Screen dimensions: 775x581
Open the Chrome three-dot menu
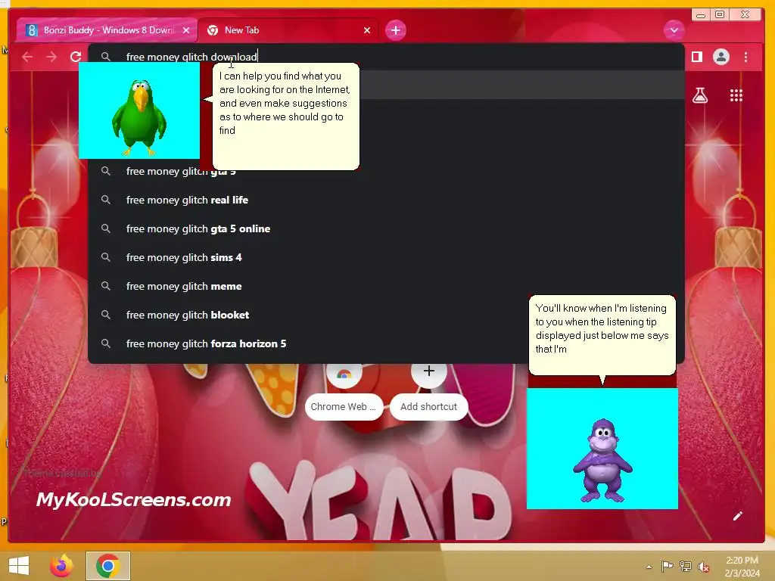point(745,57)
